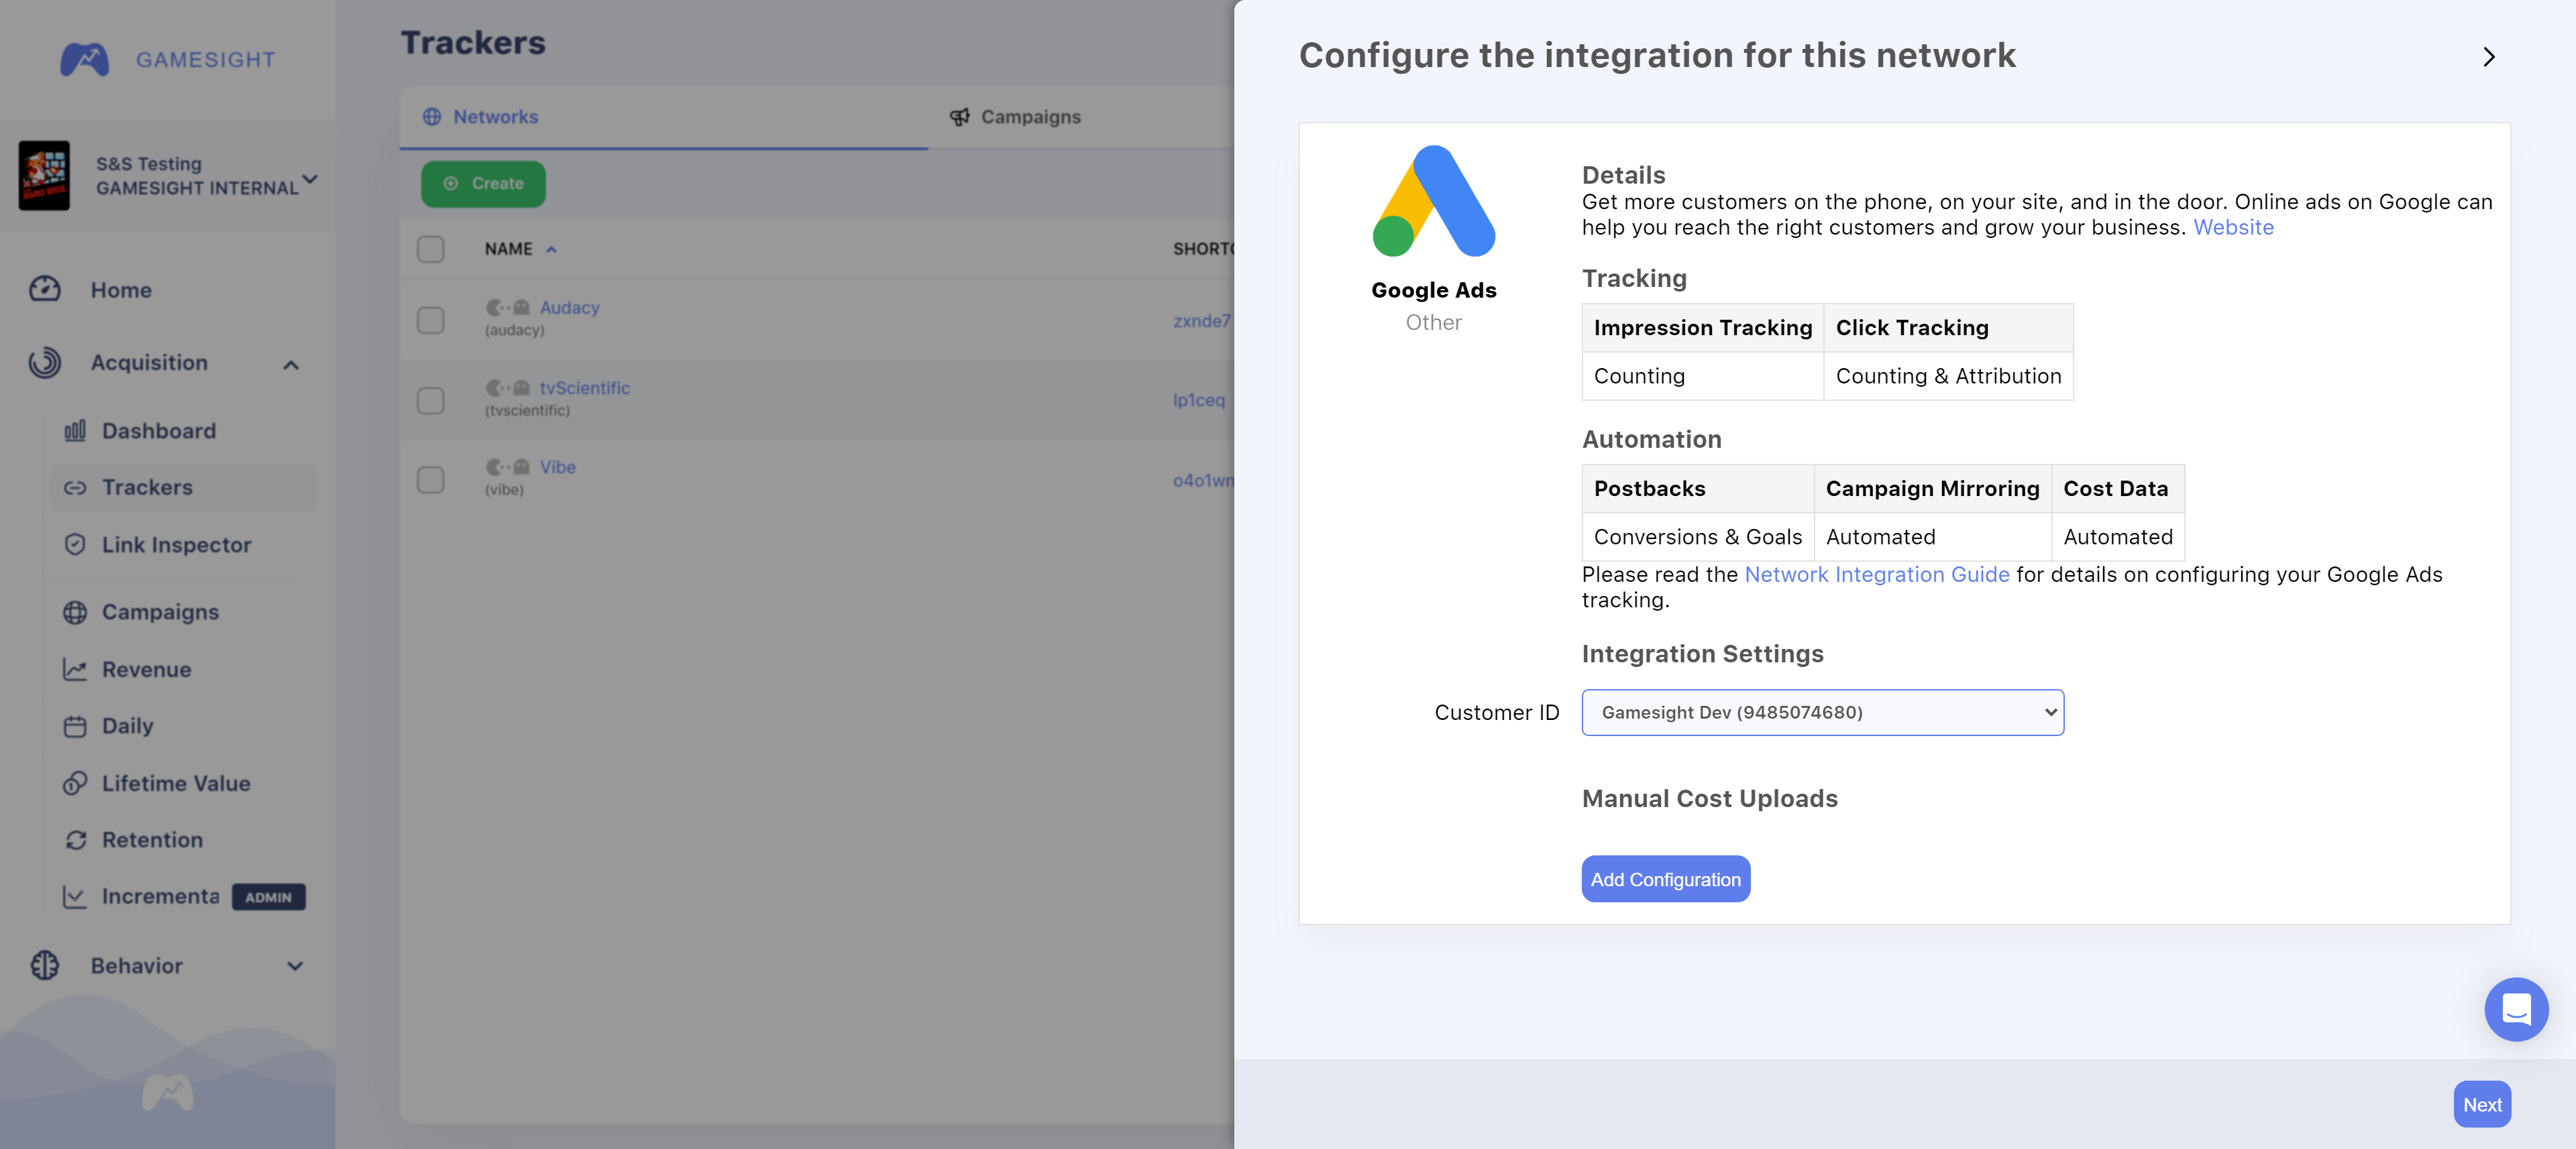
Task: Click the 'Conversions & Goals' table cell
Action: (x=1697, y=538)
